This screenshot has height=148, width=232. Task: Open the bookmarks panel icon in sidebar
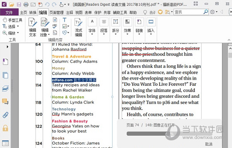[5, 62]
